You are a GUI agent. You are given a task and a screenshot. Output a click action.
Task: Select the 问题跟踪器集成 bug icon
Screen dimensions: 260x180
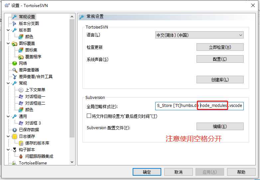(x=21, y=156)
